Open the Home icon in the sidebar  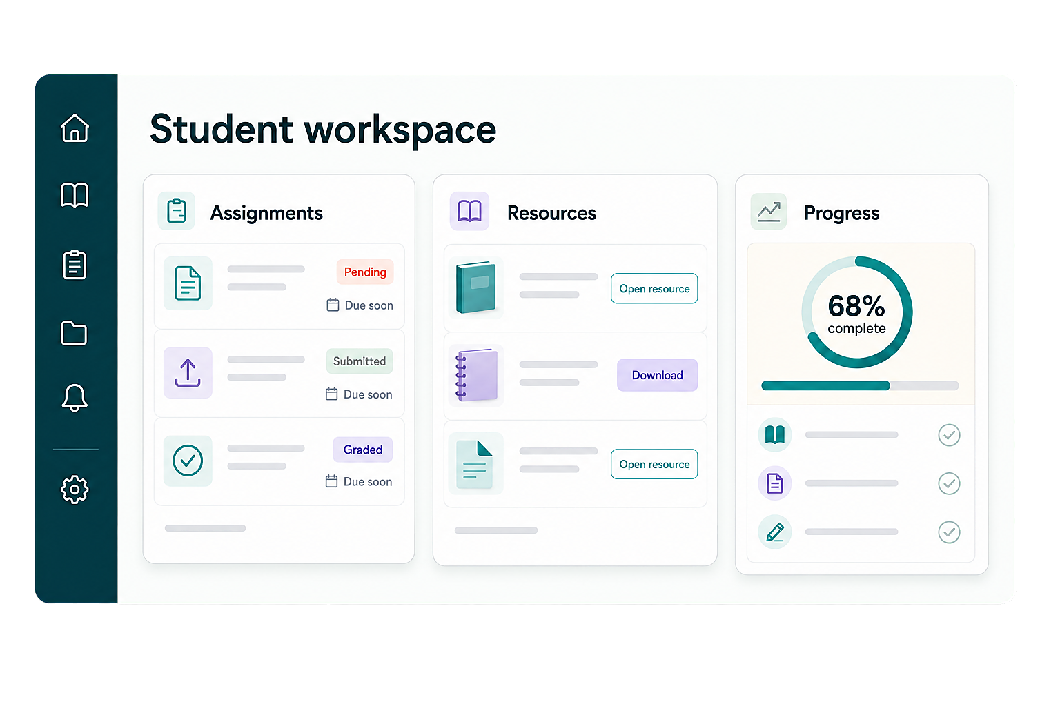75,128
